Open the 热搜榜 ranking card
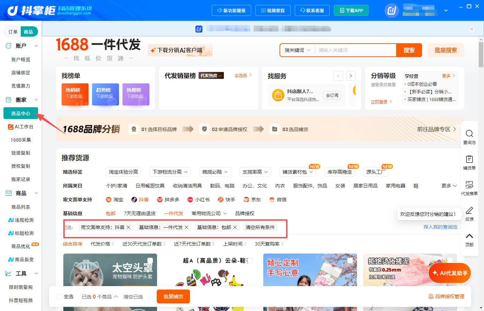The width and height of the screenshot is (484, 311). (x=136, y=94)
